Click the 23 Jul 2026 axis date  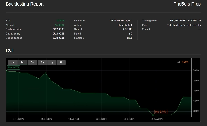click(101, 119)
